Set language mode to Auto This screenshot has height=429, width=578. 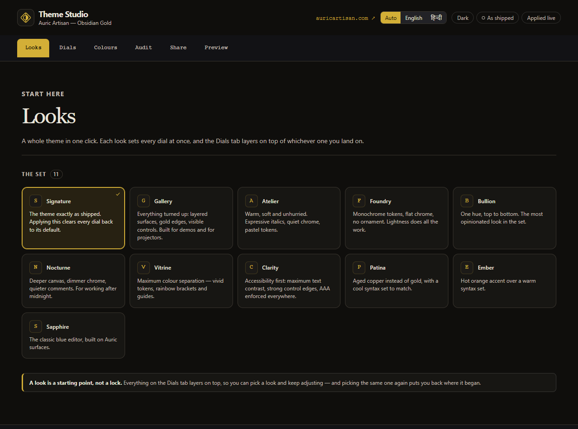point(391,18)
